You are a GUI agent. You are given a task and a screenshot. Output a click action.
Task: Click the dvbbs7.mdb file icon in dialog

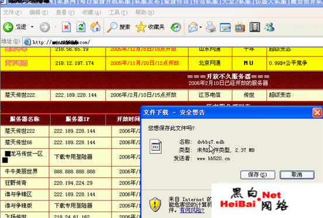pos(155,147)
